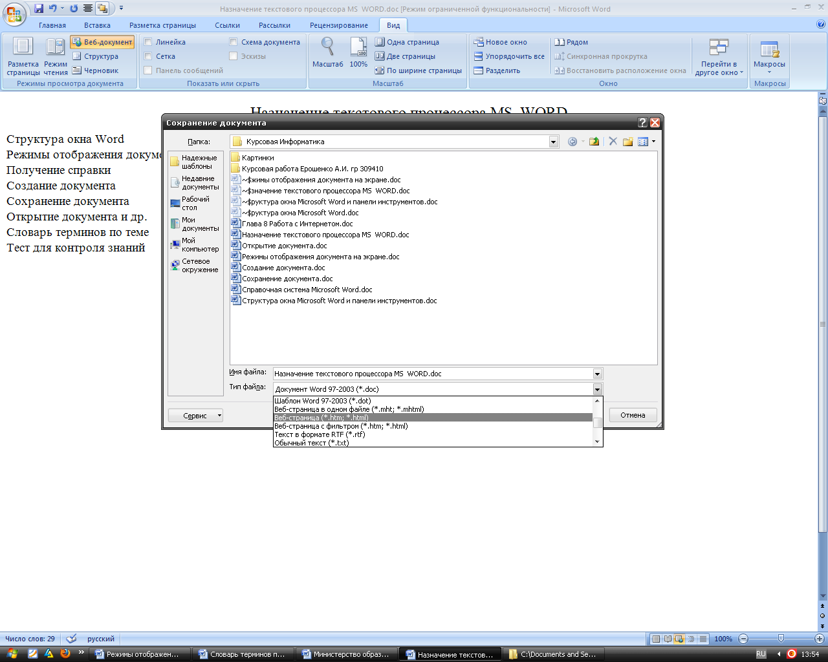This screenshot has width=828, height=662.
Task: Delete selected file with X icon
Action: 613,142
